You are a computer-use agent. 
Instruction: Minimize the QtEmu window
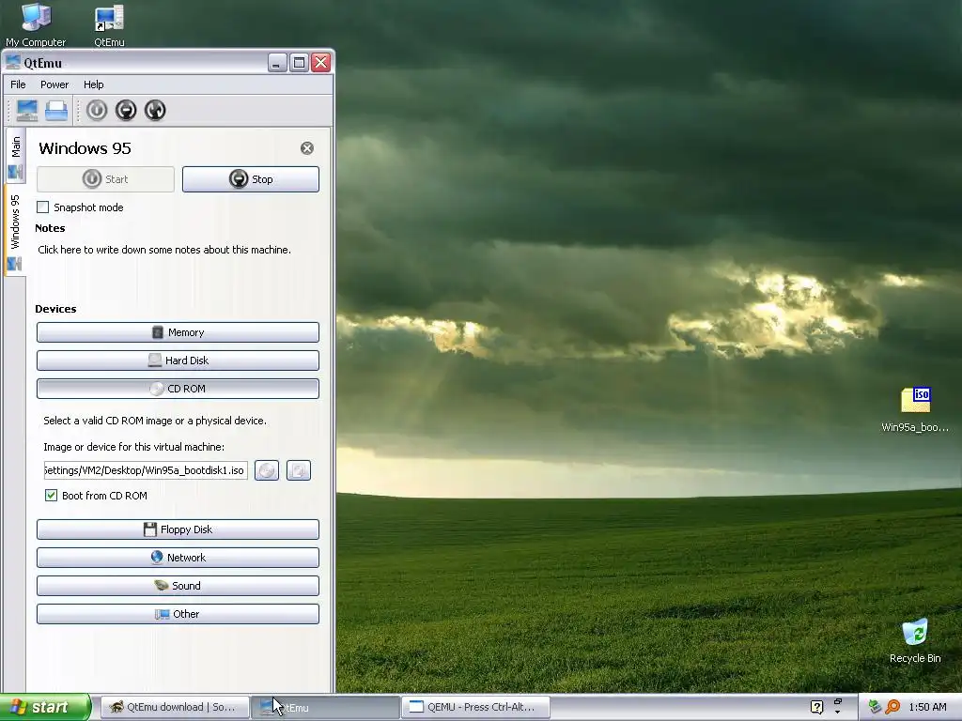pyautogui.click(x=277, y=63)
